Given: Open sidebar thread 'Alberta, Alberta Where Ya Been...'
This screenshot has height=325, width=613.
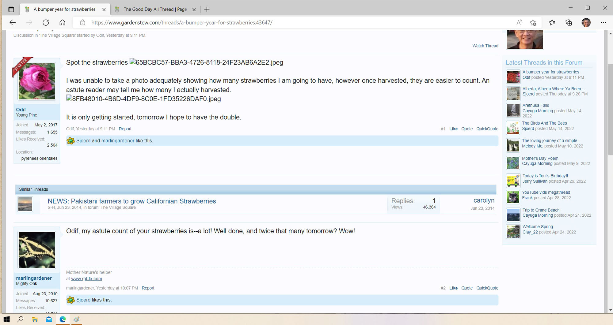Looking at the screenshot, I should point(553,89).
